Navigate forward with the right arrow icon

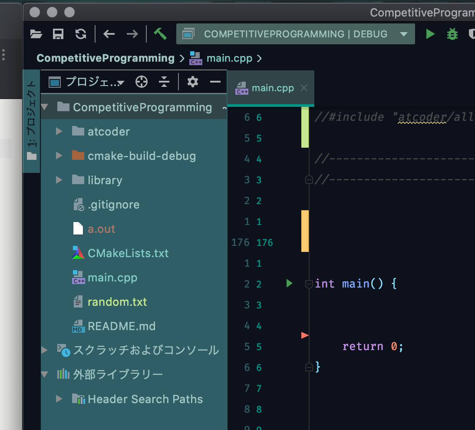(133, 34)
